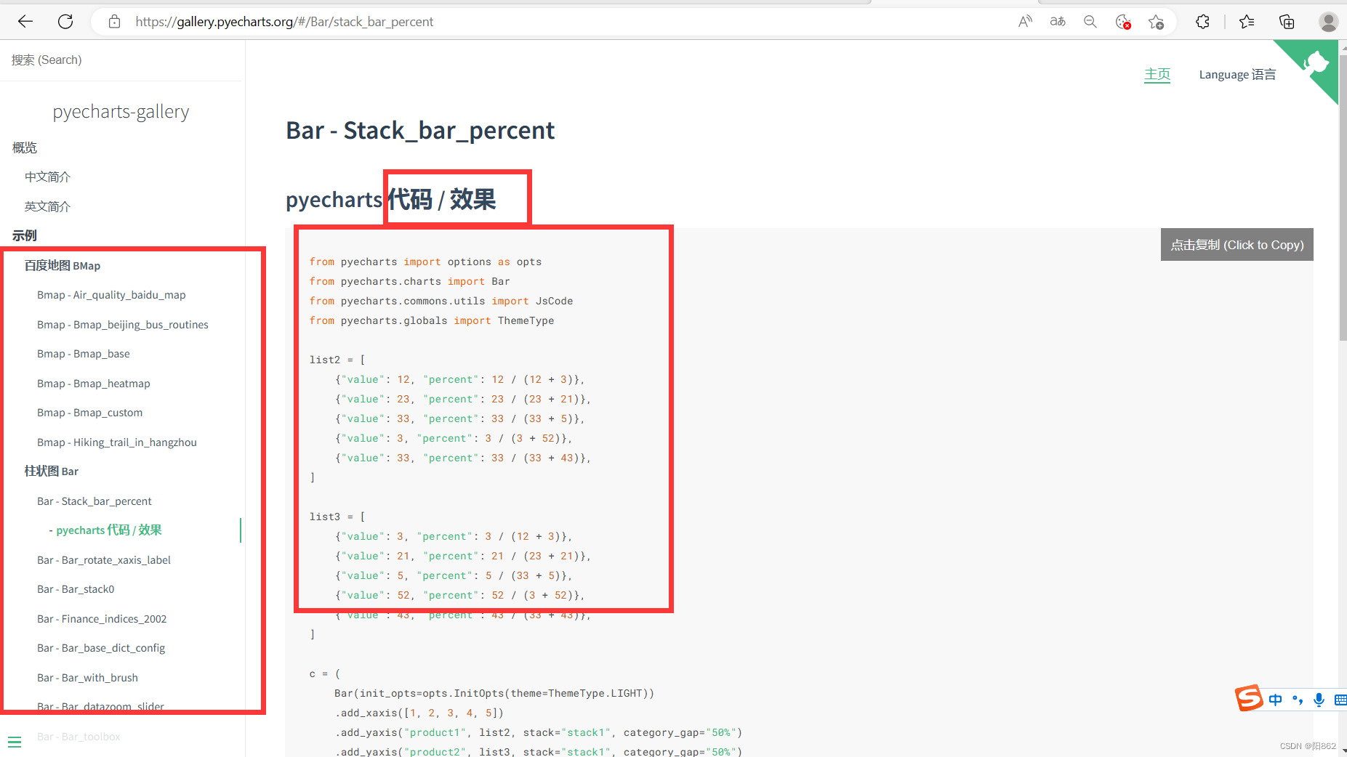The image size is (1347, 757).
Task: Go back to the previous page
Action: 25,22
